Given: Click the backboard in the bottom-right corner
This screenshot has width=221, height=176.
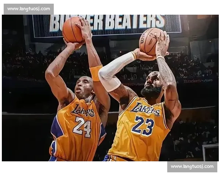Looking at the screenshot, I should 211,152.
